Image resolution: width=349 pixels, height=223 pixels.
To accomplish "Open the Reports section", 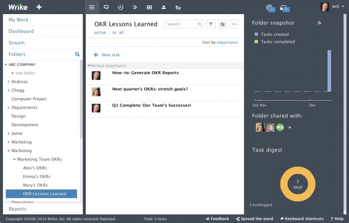I will 17,209.
